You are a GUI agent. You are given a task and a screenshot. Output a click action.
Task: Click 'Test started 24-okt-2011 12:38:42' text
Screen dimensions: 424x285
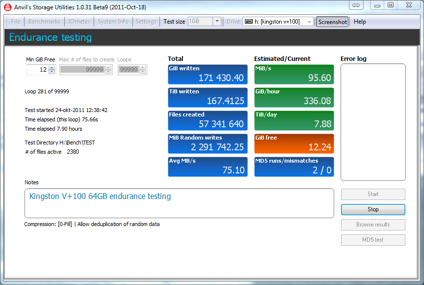(x=66, y=110)
